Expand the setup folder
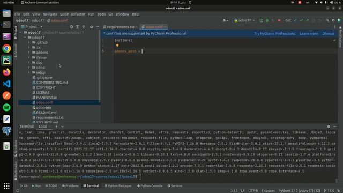This screenshot has height=193, width=343. 28,72
